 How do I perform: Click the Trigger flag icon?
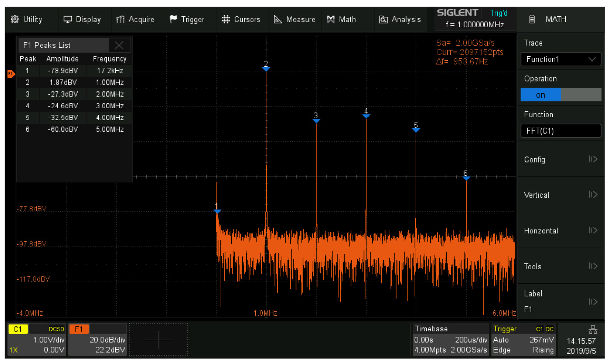click(x=173, y=19)
